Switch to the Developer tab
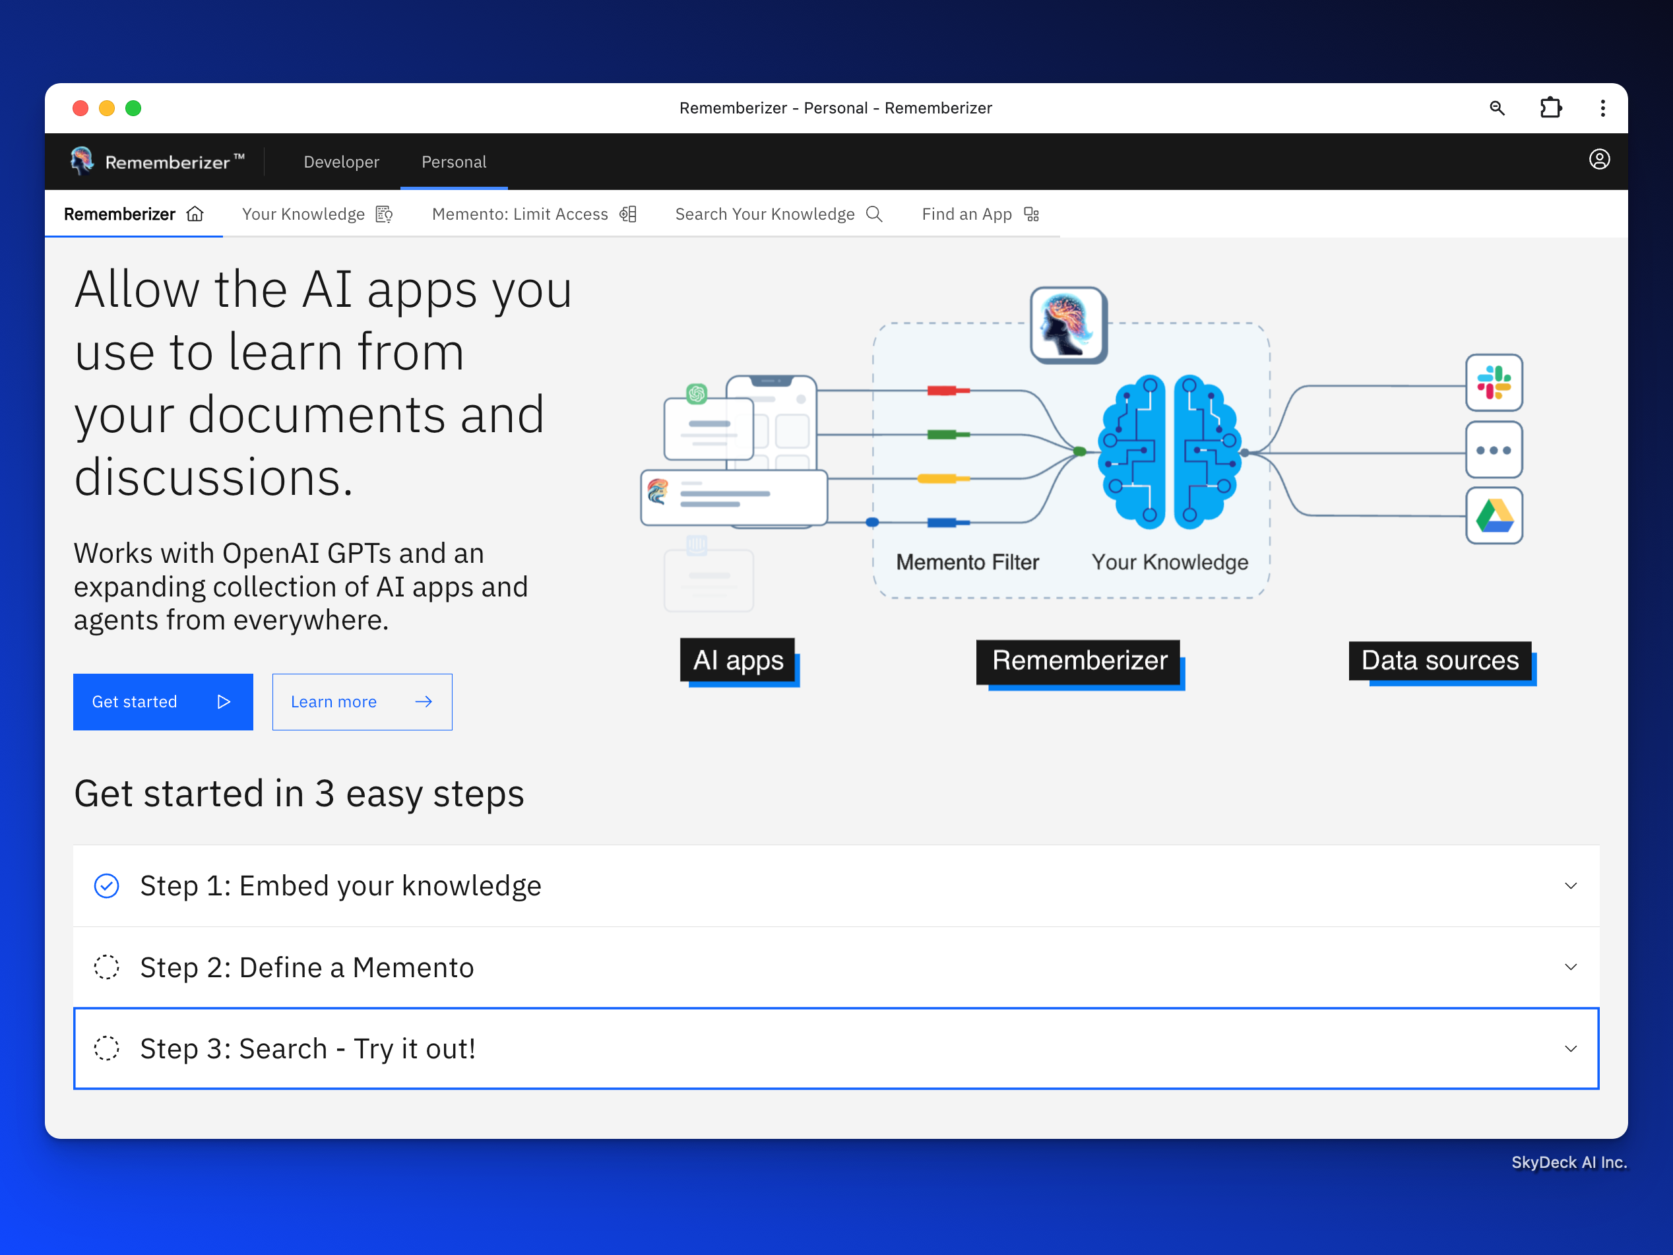The image size is (1673, 1255). (341, 162)
